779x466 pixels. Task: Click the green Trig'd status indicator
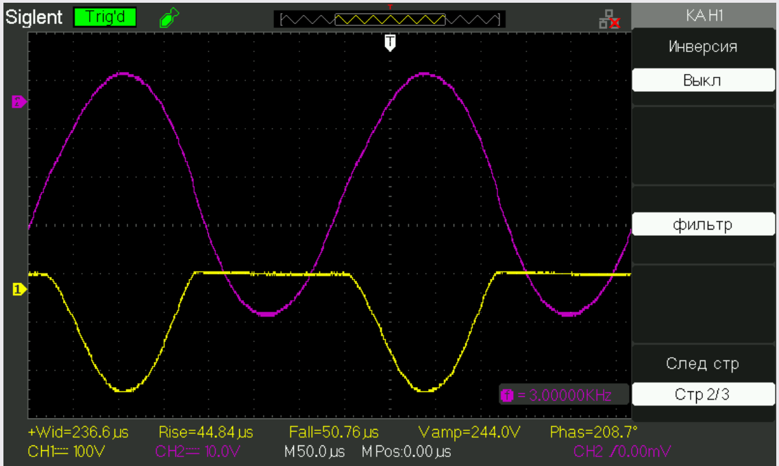click(105, 18)
